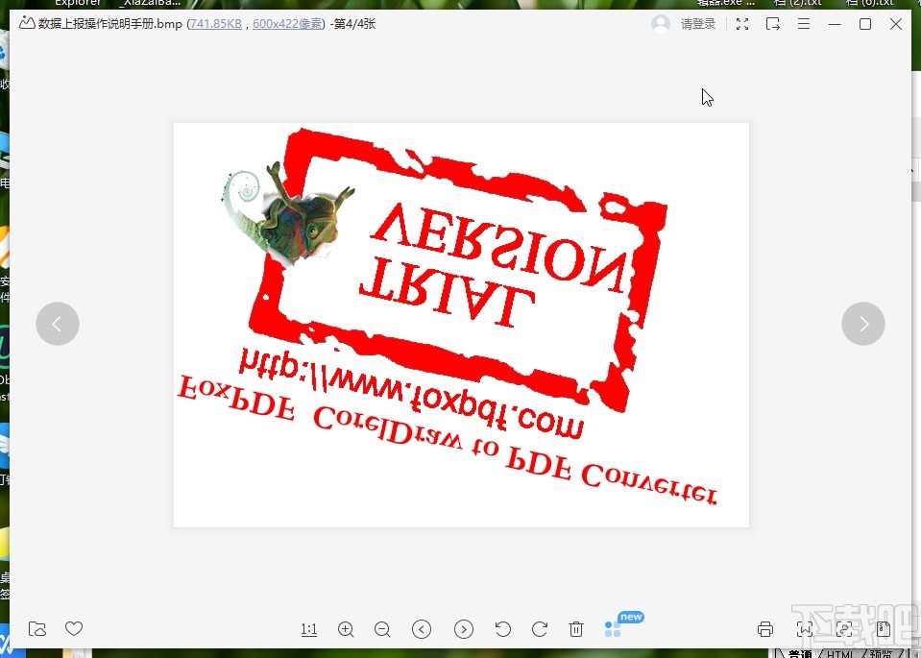Click the rectangle-with-arrow icon in title bar

[x=773, y=24]
